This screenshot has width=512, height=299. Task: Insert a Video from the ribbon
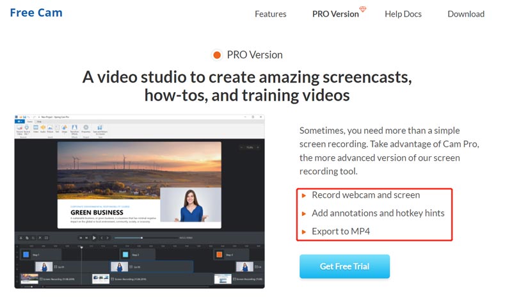pos(36,129)
